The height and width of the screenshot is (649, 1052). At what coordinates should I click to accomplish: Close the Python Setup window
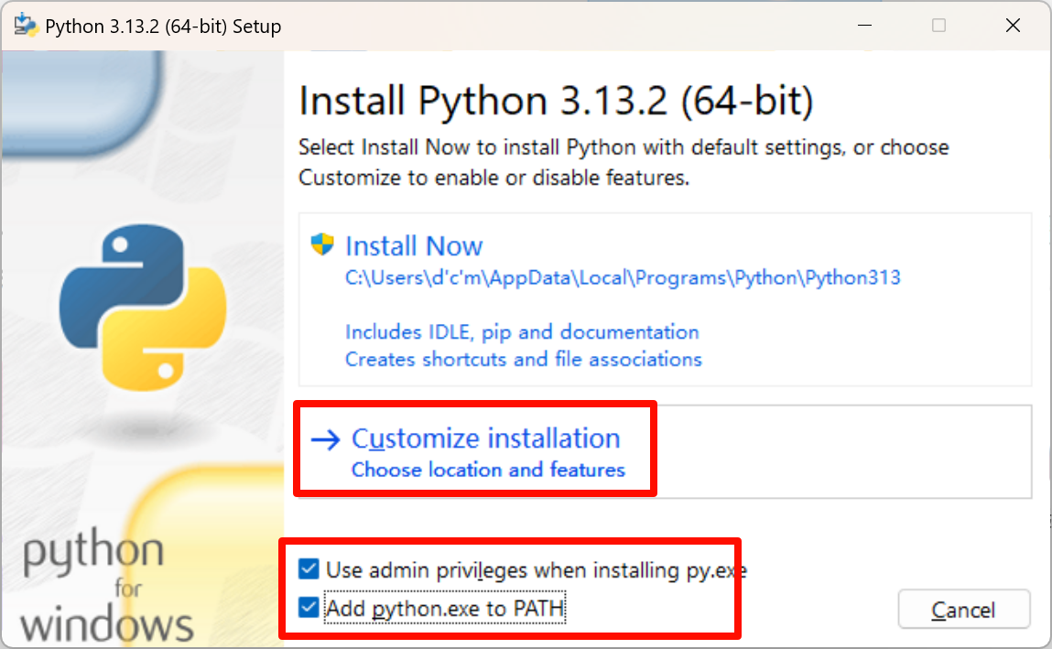coord(1013,26)
